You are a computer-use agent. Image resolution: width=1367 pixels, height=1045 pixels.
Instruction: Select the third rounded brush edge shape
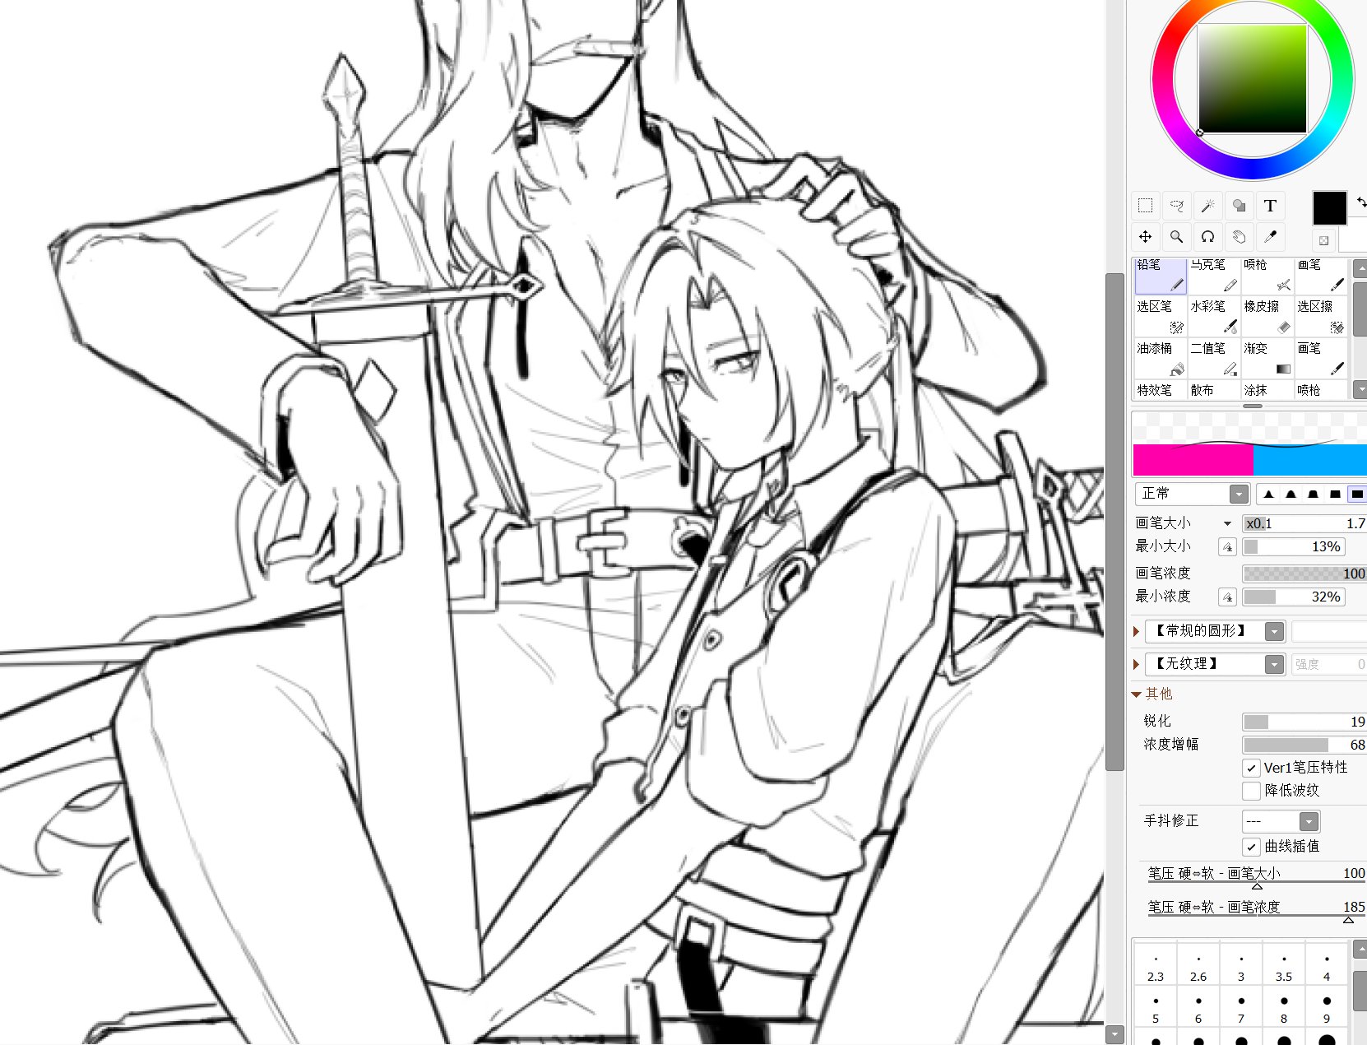click(x=1314, y=494)
